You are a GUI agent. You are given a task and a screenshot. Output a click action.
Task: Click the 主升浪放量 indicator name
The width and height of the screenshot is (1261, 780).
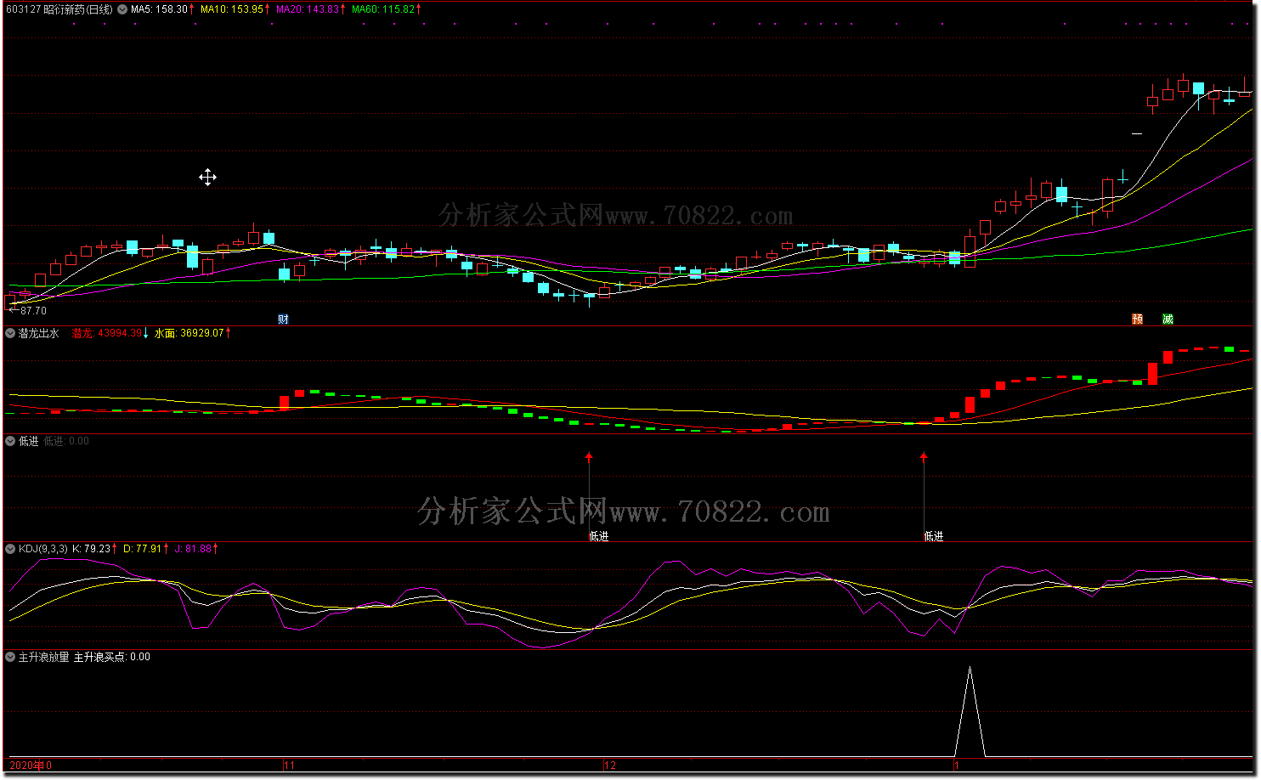point(44,657)
